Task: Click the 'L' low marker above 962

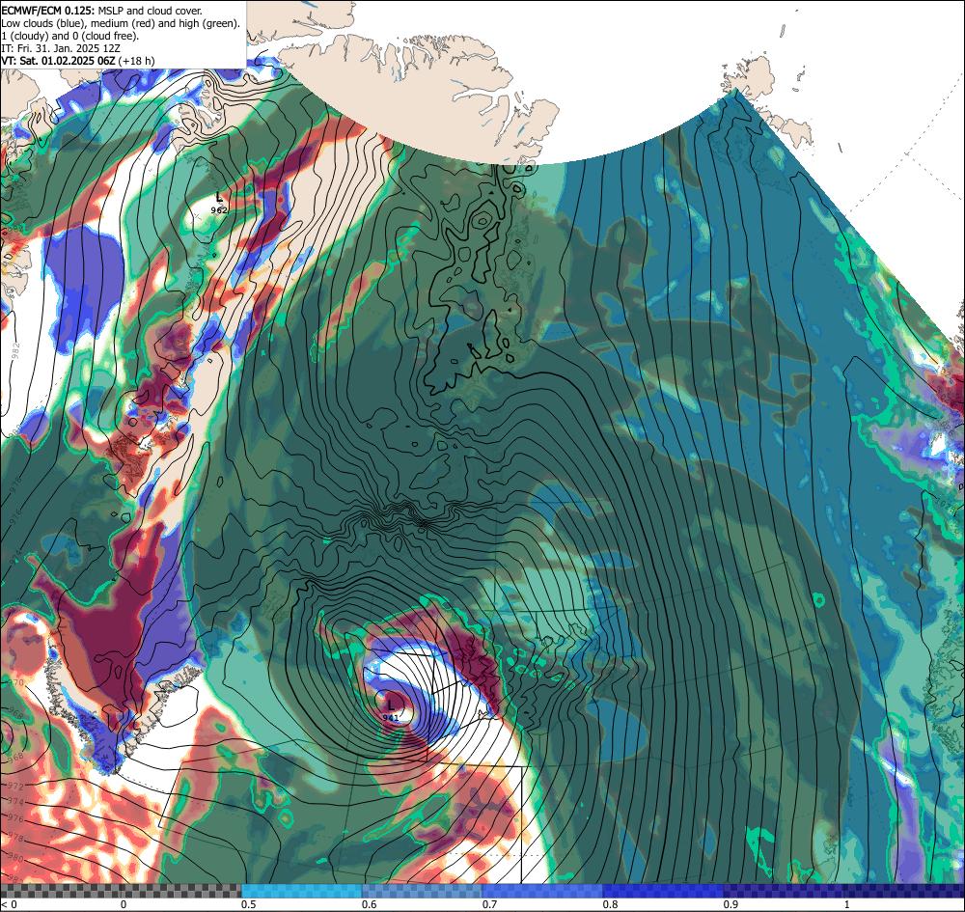Action: [219, 198]
